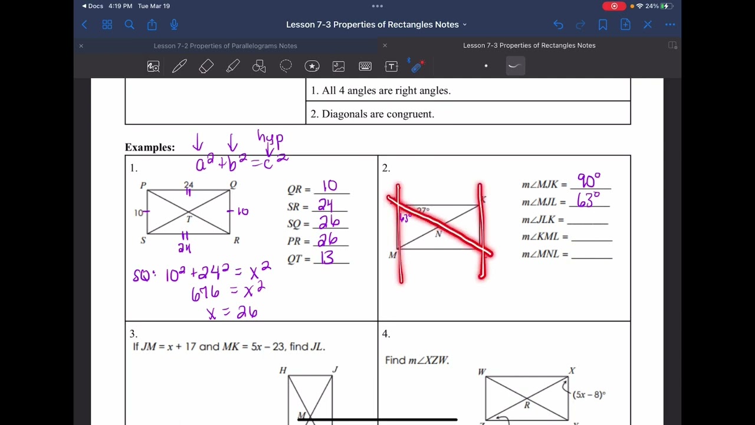Select the Text box tool

pos(392,67)
